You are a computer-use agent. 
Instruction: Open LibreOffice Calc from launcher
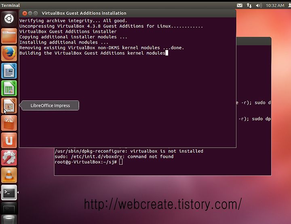[x=9, y=88]
